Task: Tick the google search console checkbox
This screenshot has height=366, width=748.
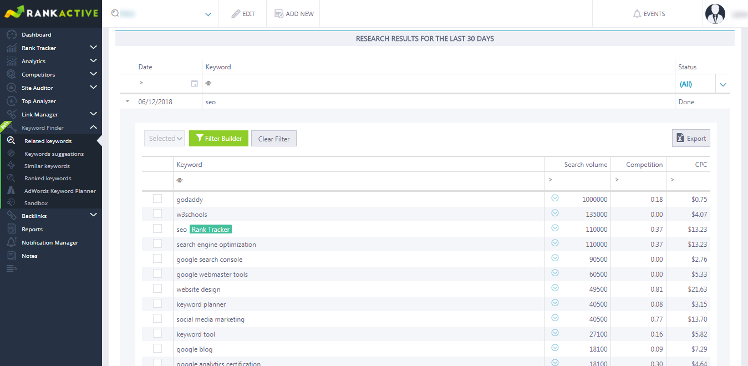Action: [157, 258]
